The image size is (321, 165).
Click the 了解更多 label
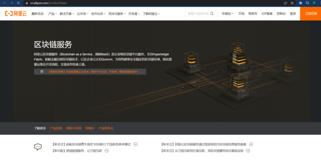[40, 128]
